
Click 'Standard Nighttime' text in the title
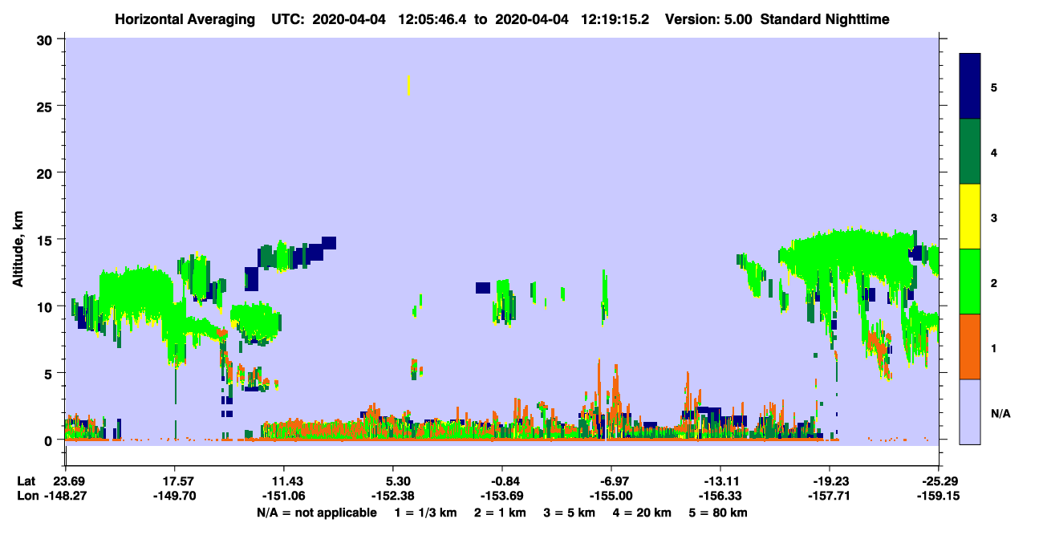point(825,19)
